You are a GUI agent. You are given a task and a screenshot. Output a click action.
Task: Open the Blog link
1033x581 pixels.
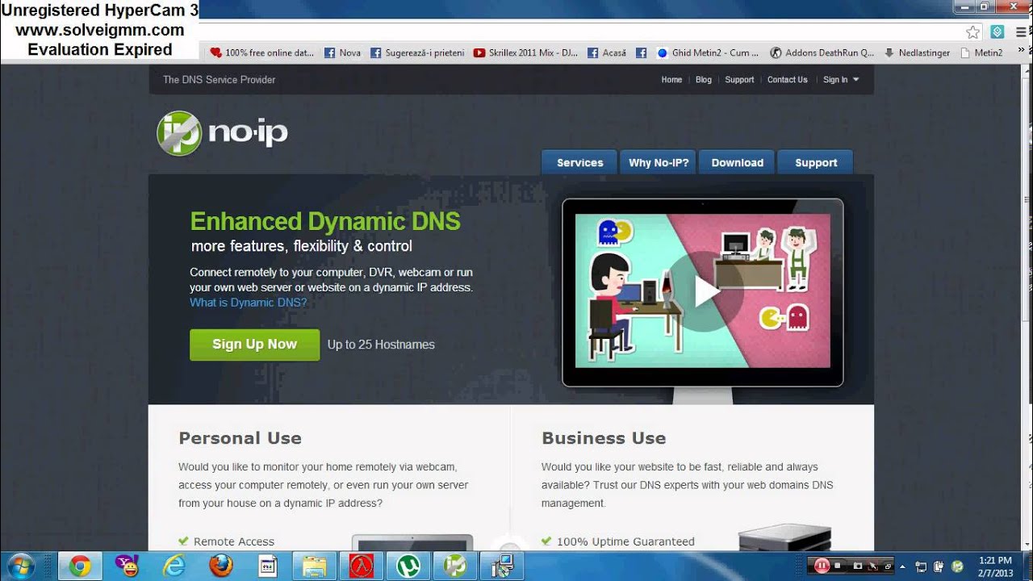point(704,80)
